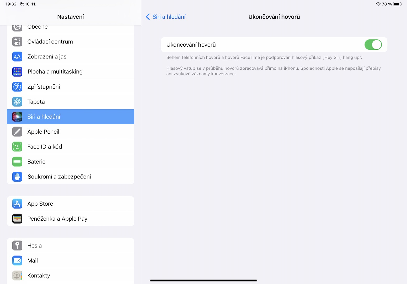The height and width of the screenshot is (284, 407).
Task: Open Ovládací centrum via its icon
Action: coord(17,42)
